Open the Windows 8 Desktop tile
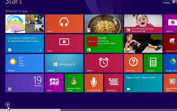Screen dimensions: 177x111 click(x=64, y=63)
